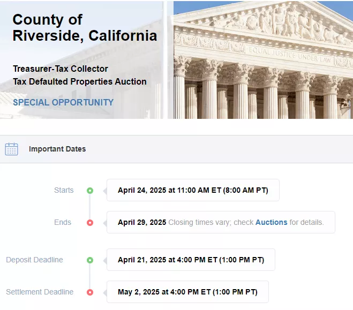Click the red Ends timeline dot
353x310 pixels.
pyautogui.click(x=90, y=222)
